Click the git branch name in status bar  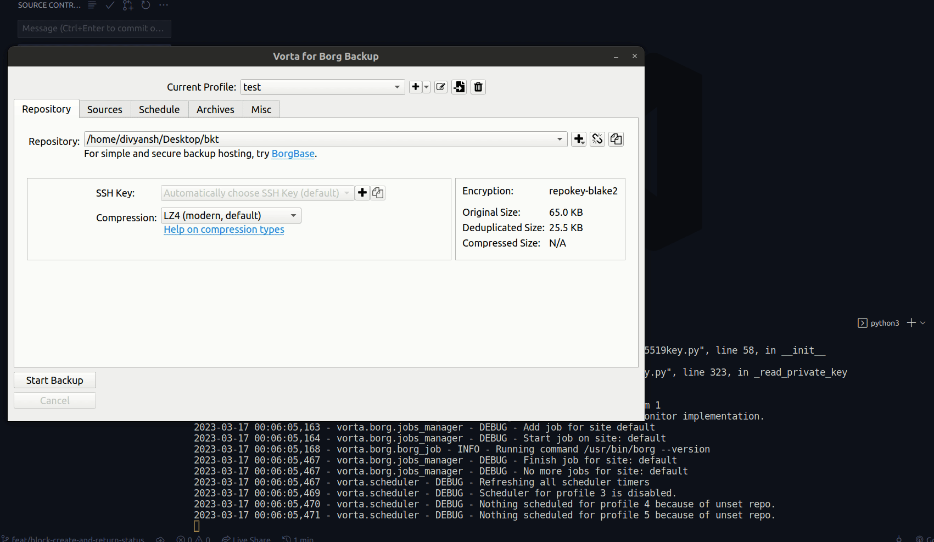(x=73, y=539)
